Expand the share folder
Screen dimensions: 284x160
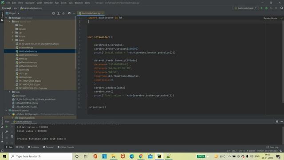coord(13,40)
